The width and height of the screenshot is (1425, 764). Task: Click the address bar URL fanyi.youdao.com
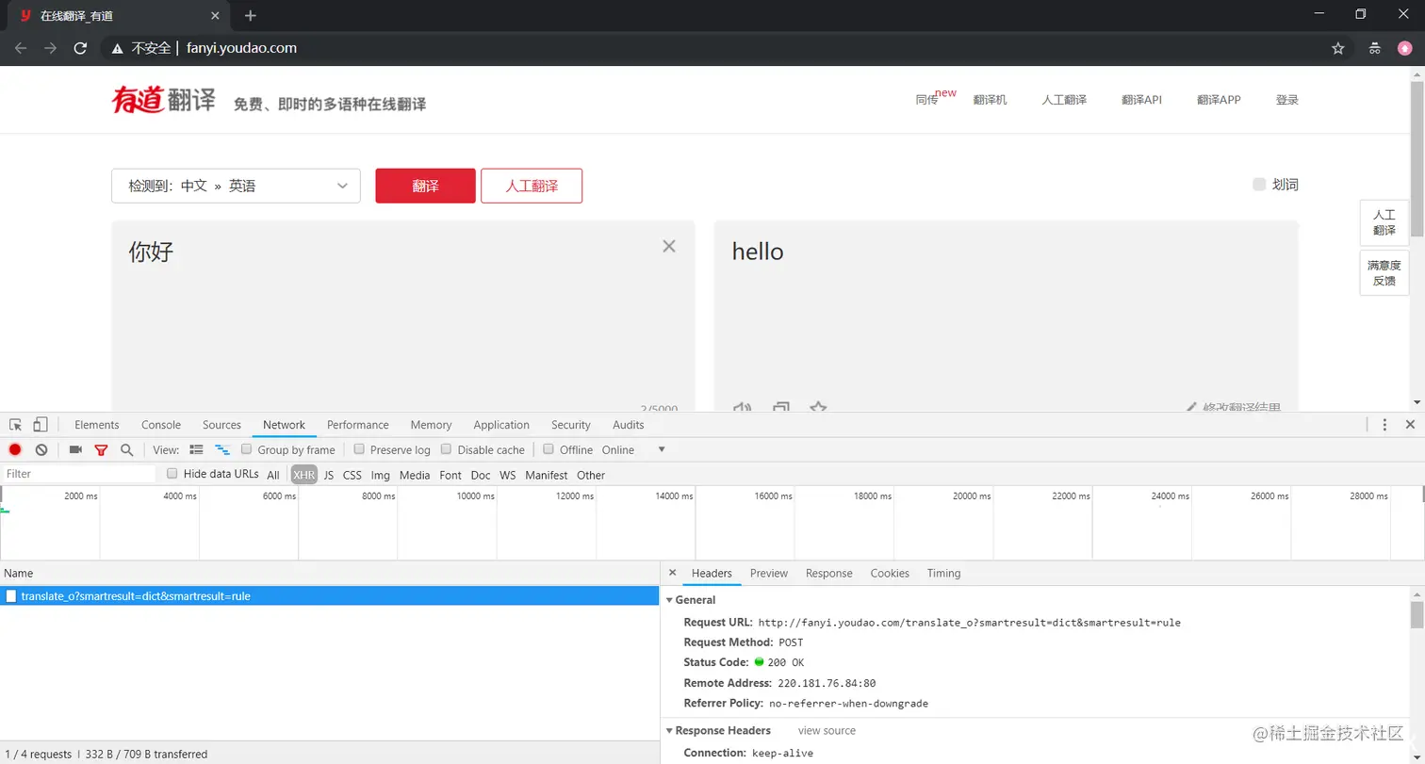(242, 48)
